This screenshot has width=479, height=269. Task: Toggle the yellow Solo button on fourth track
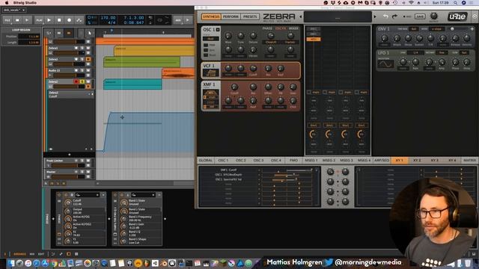(x=82, y=81)
